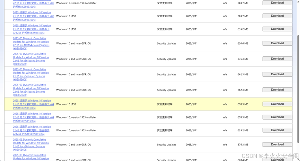Select the '635.2 MB' size in 21H2 ARM64 LTSB row
300x161 pixels.
coord(243,29)
